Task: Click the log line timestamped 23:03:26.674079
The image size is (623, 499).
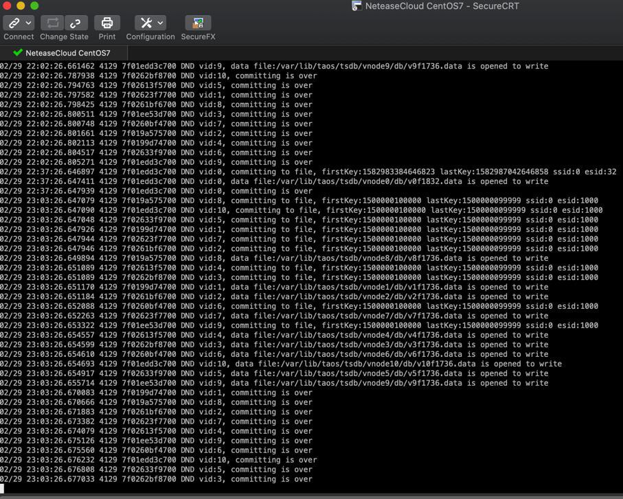Action: pos(156,431)
